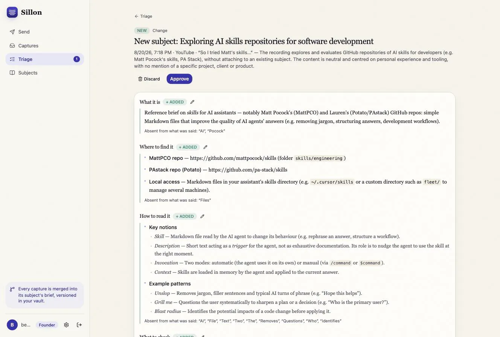Sign out using the logout icon

79,325
